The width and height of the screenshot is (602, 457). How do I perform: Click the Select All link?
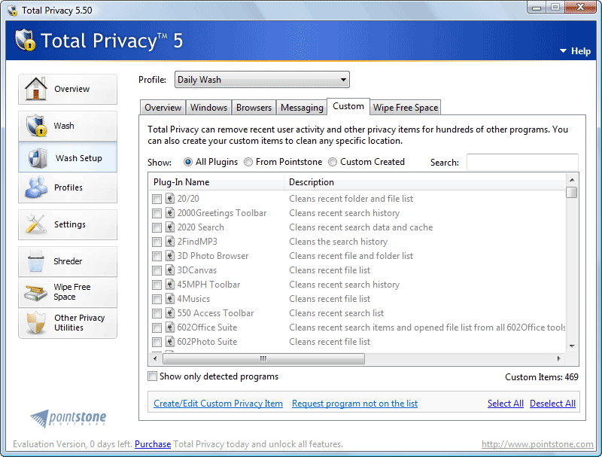tap(505, 404)
